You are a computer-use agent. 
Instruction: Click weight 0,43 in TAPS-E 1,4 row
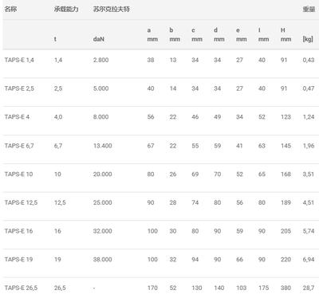(x=309, y=60)
